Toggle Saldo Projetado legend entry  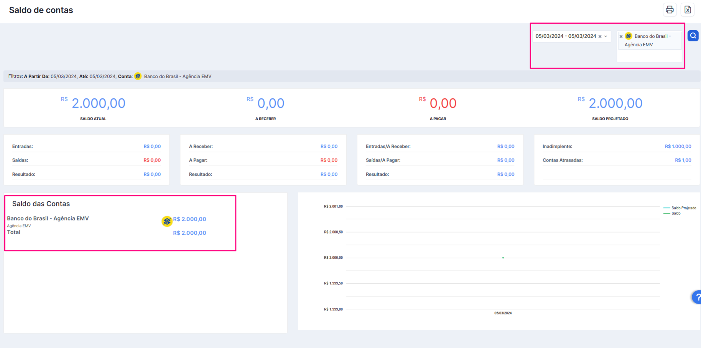coord(680,208)
